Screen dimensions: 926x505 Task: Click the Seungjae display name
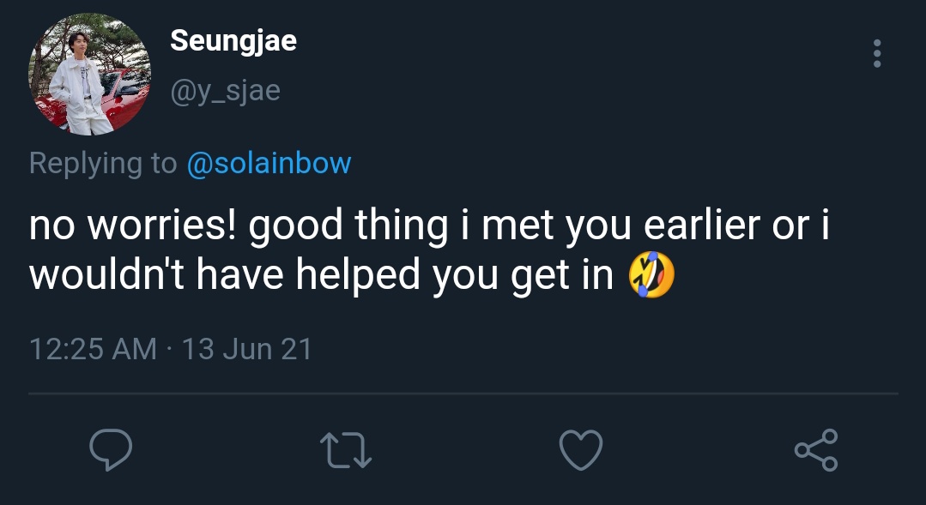tap(233, 40)
